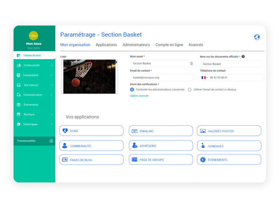This screenshot has height=209, width=280.
Task: Click the Mon Asso round logo
Action: point(33,36)
